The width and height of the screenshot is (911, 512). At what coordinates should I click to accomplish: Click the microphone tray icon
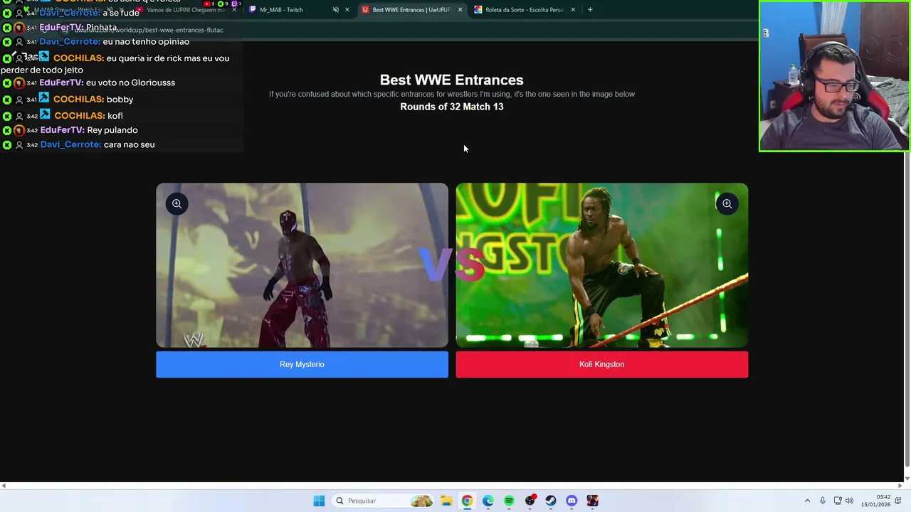823,501
